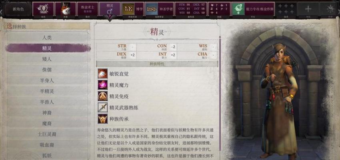Go to the 炼金术士 class tab

[88, 9]
